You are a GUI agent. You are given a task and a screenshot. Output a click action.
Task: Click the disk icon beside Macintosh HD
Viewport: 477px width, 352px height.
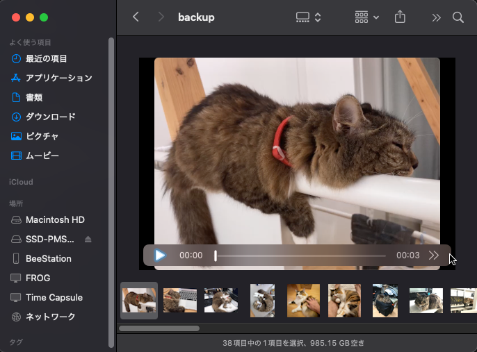(x=16, y=220)
